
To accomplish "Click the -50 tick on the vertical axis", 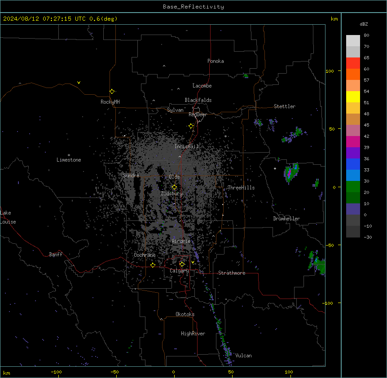I will [x=330, y=245].
